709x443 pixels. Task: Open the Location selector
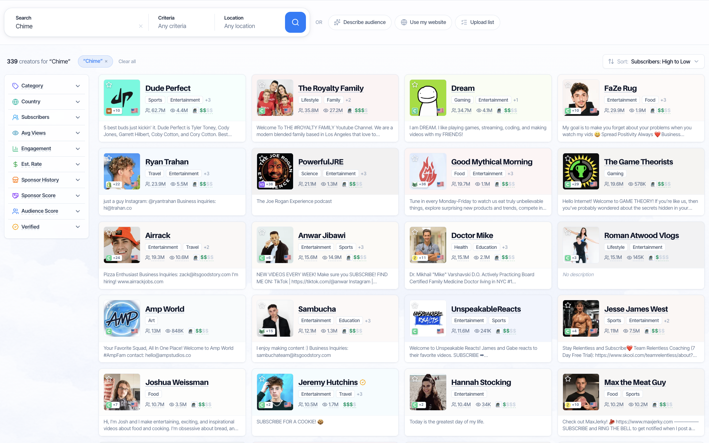pos(250,22)
